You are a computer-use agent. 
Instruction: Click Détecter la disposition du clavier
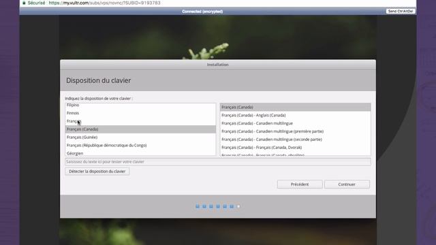pyautogui.click(x=97, y=171)
